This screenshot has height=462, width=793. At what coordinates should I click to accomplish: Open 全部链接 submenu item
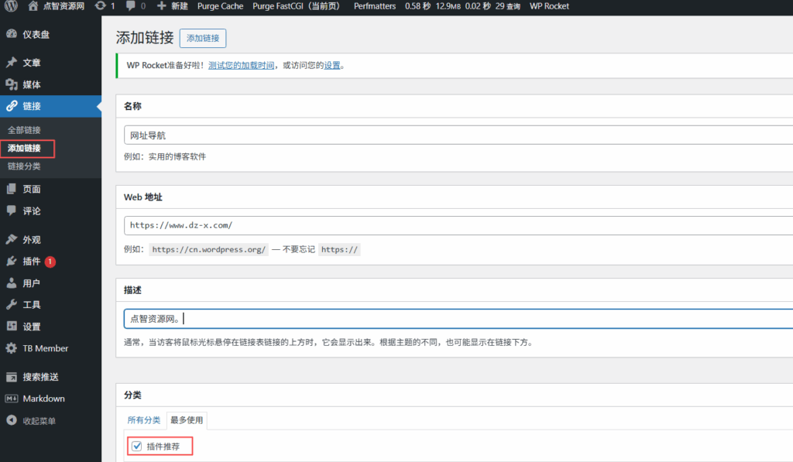24,130
